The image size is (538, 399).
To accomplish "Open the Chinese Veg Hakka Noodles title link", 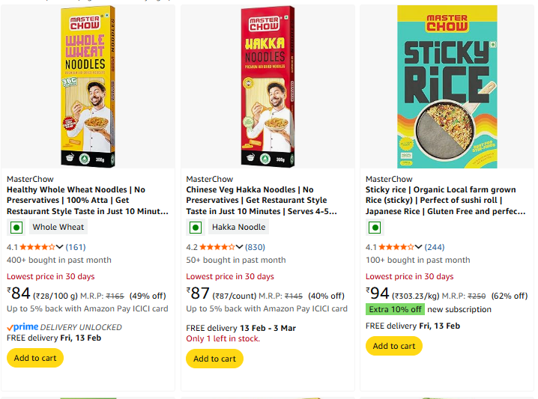I will [x=261, y=201].
